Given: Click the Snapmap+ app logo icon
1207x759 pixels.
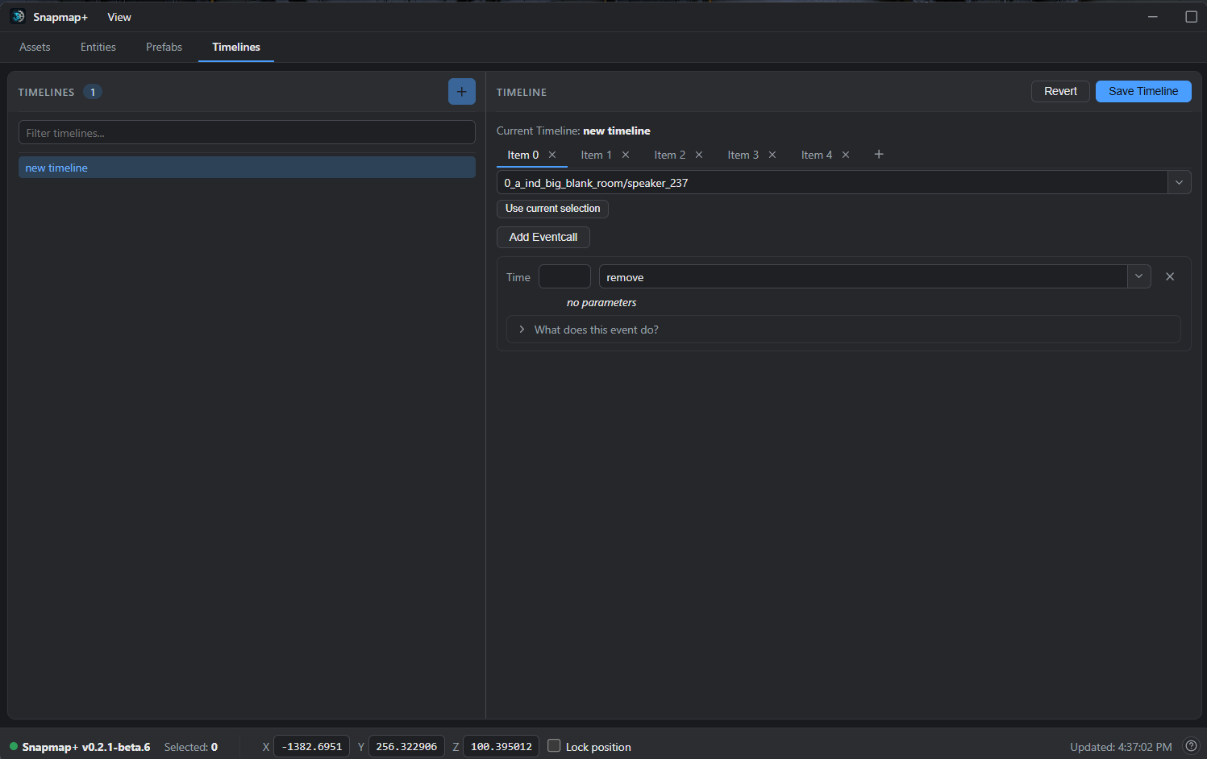Looking at the screenshot, I should [x=18, y=16].
